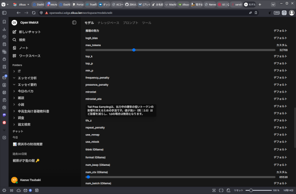Toggle mirostat default setting
296x194 pixels.
pyautogui.click(x=280, y=92)
